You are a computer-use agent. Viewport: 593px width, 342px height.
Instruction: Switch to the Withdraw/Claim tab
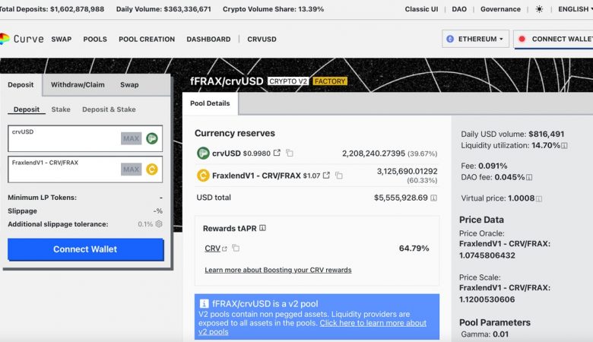click(x=78, y=84)
